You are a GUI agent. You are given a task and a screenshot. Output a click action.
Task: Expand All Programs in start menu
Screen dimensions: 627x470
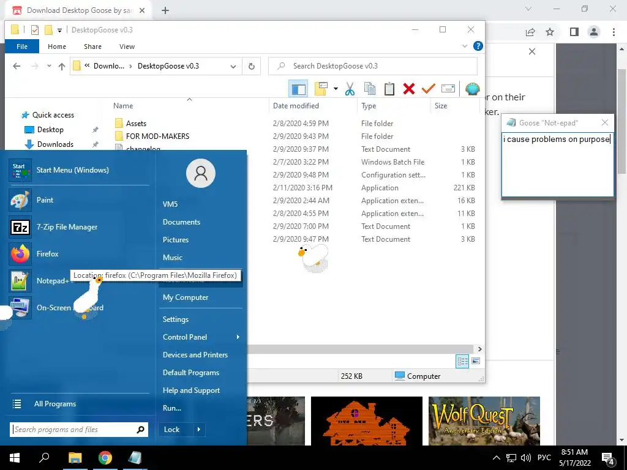point(54,404)
